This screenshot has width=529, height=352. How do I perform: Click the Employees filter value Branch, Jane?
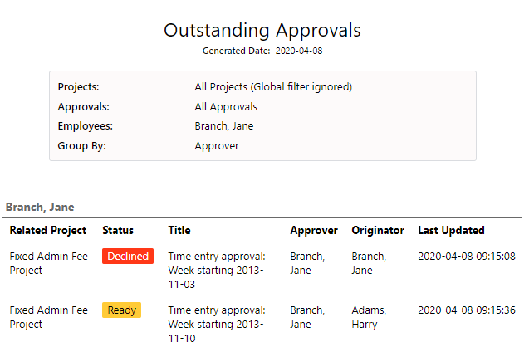tap(224, 126)
